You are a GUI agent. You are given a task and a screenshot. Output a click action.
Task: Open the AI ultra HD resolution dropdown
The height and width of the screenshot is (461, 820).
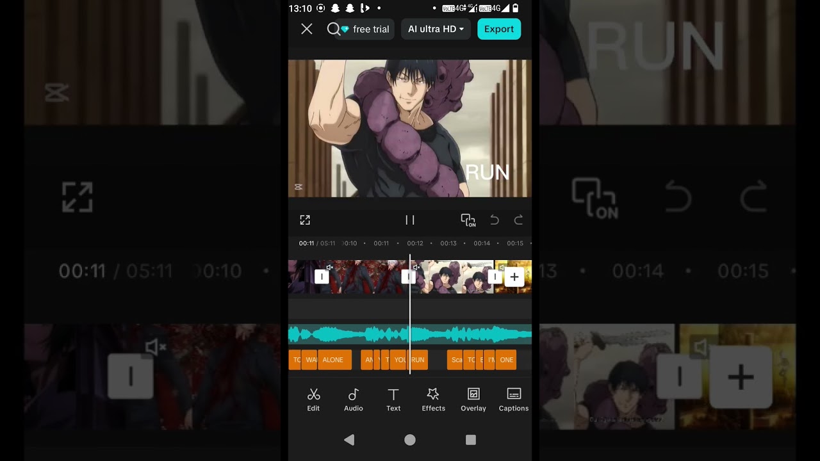tap(436, 29)
